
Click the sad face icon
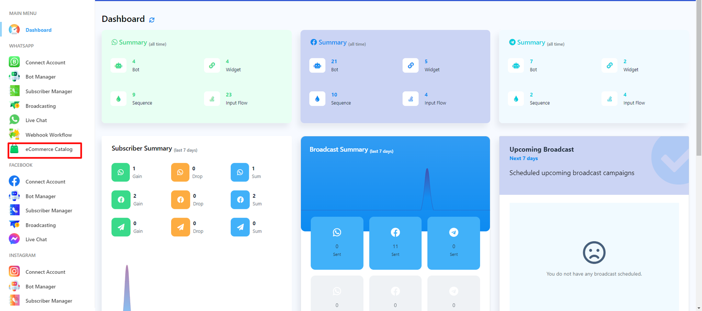594,253
